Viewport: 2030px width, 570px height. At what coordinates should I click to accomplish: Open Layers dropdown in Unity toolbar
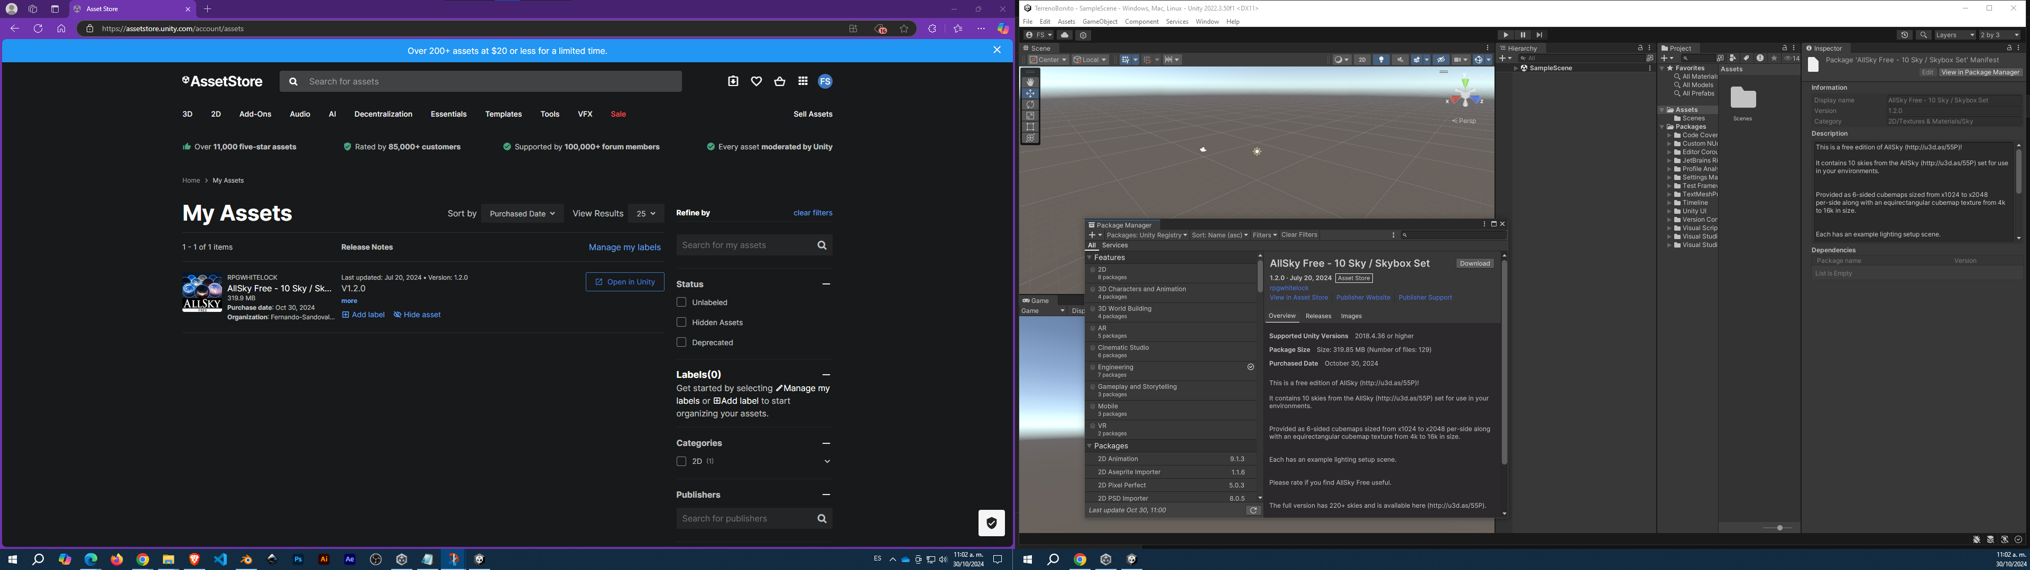(1955, 35)
